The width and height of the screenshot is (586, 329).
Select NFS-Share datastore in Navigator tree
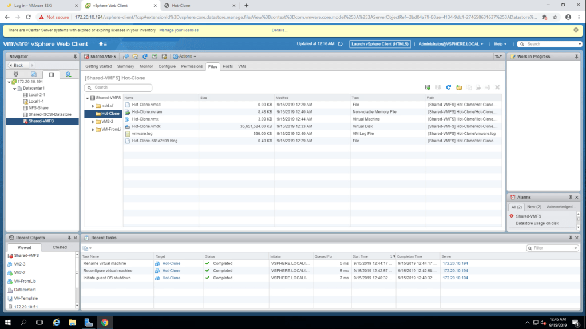37,107
